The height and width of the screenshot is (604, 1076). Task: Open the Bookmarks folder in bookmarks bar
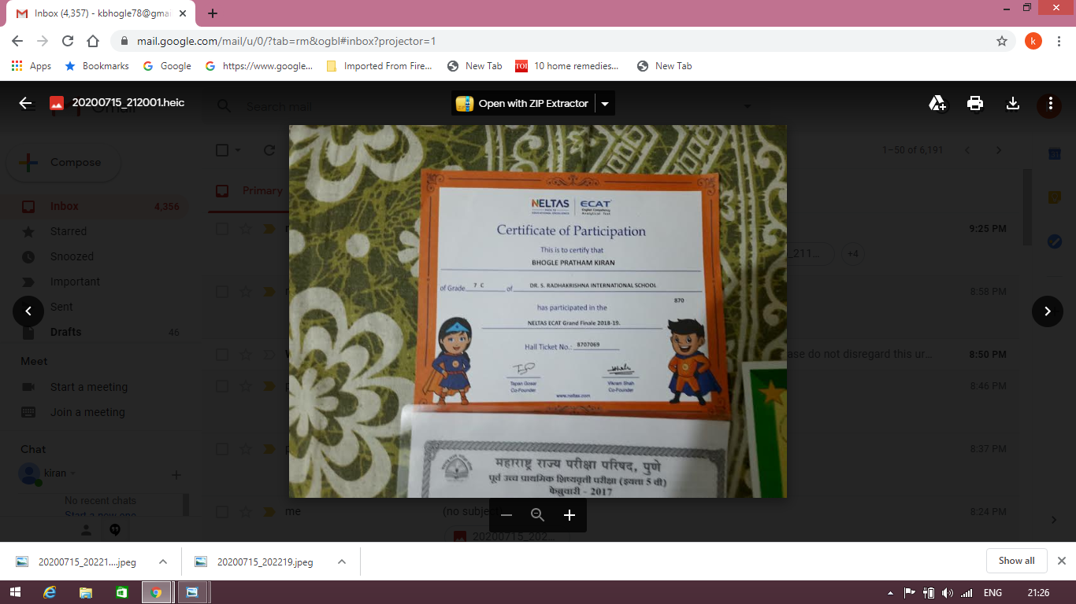click(97, 66)
